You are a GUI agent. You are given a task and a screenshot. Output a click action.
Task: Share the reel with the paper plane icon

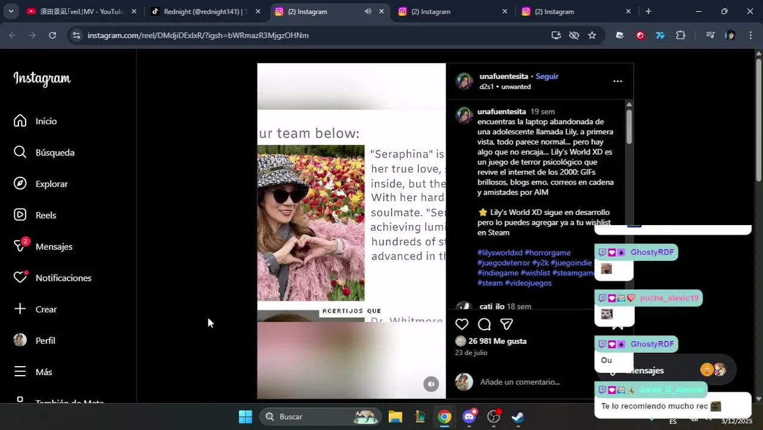tap(506, 324)
